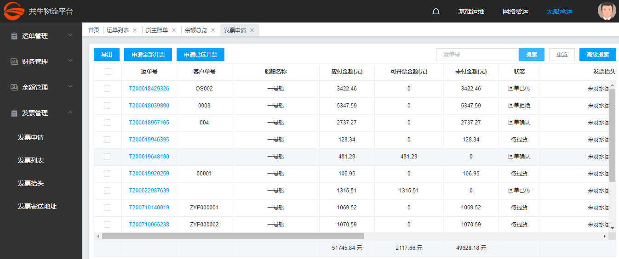Close the 货主账单 tab
The image size is (619, 259).
point(174,30)
